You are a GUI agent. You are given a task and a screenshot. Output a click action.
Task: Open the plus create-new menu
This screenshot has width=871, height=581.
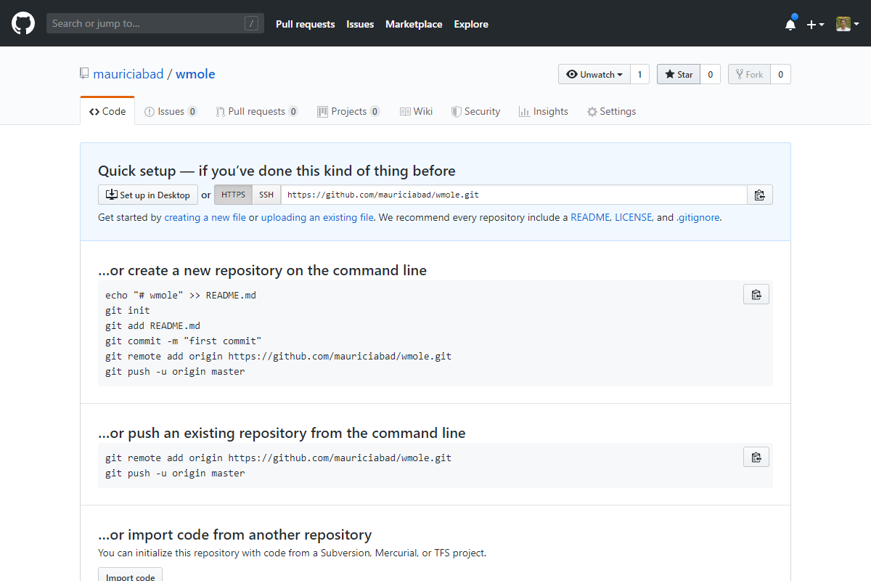point(815,24)
